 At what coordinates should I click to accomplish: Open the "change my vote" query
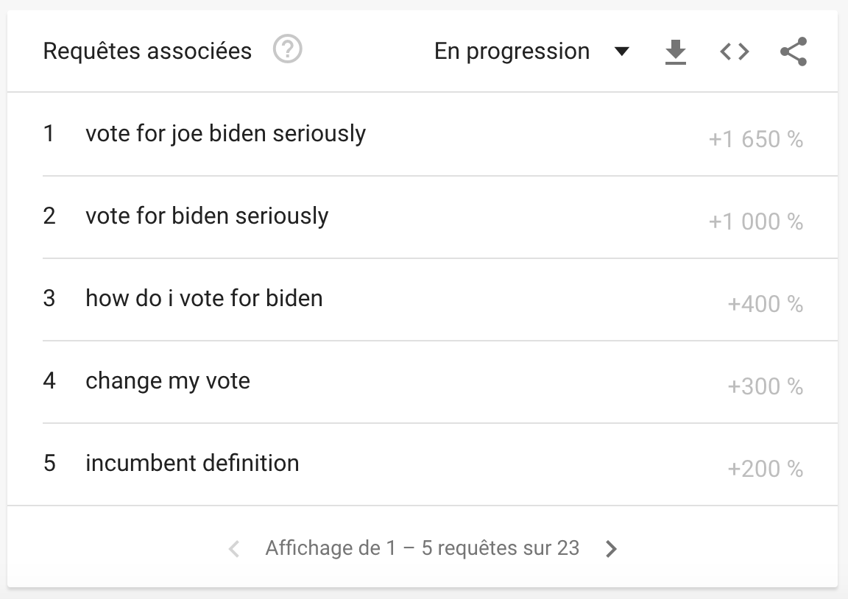tap(168, 381)
